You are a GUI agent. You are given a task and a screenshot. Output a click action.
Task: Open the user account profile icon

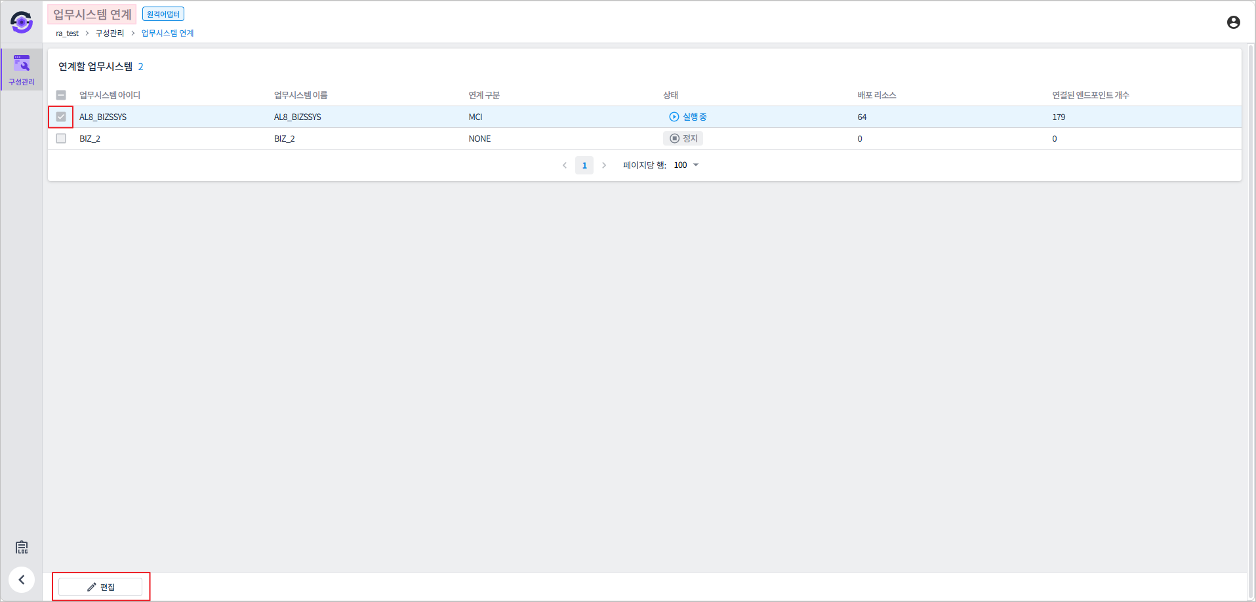[x=1233, y=22]
